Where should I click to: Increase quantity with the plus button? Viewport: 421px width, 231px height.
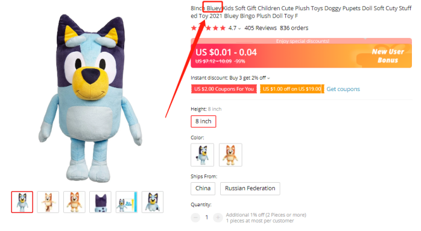tap(218, 218)
